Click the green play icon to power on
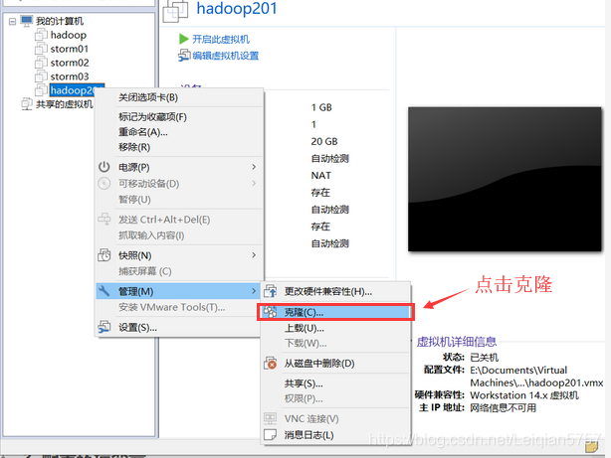 [x=183, y=39]
